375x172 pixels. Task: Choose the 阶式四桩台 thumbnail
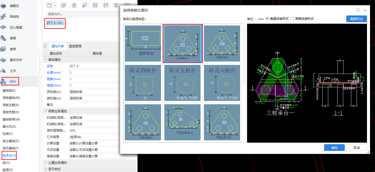(x=143, y=83)
